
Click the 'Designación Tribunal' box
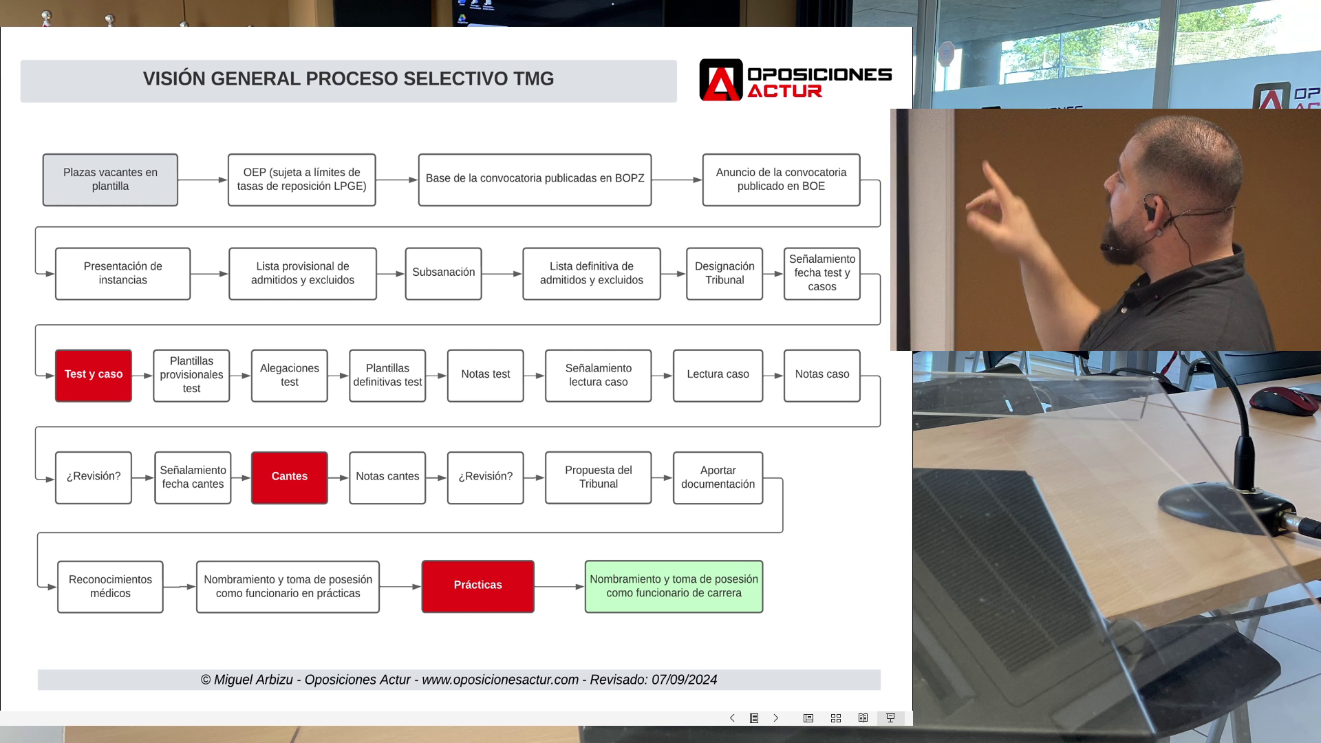pos(724,274)
